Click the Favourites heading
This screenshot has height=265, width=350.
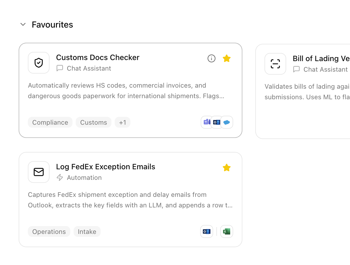coord(52,25)
